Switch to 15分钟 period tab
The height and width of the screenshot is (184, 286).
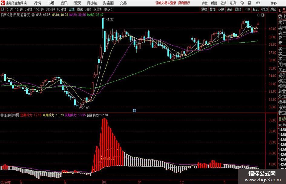pyautogui.click(x=39, y=9)
